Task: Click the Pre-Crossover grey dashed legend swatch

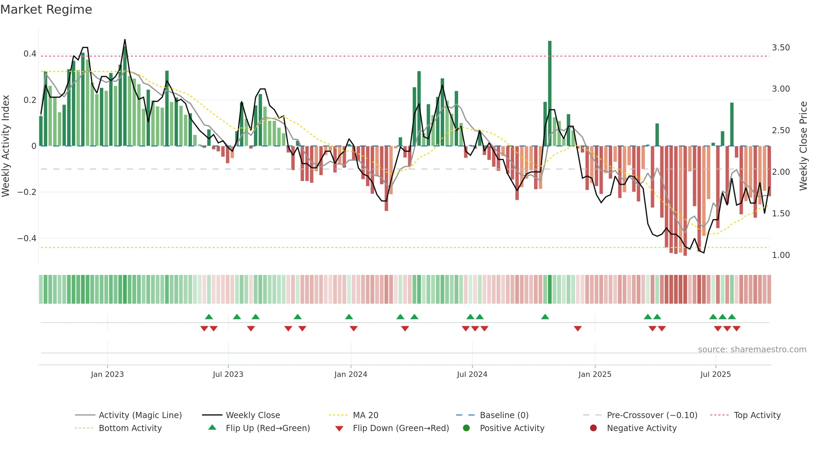Action: tap(592, 415)
